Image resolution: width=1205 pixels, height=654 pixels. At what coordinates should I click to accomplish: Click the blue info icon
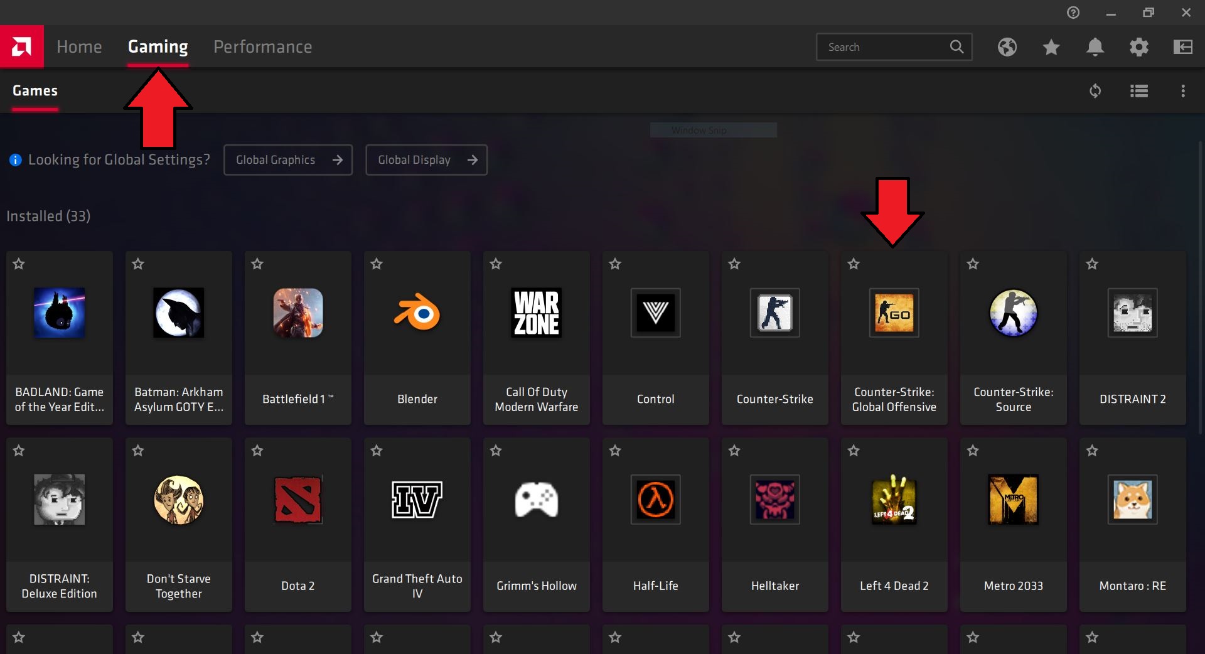coord(16,160)
